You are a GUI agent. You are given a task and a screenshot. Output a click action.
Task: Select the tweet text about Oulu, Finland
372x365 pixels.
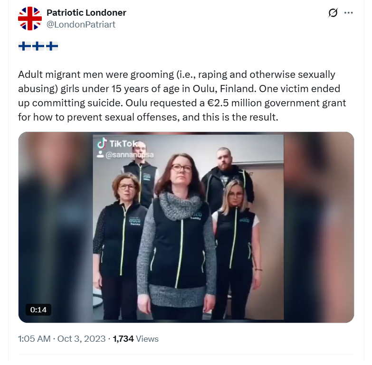182,96
